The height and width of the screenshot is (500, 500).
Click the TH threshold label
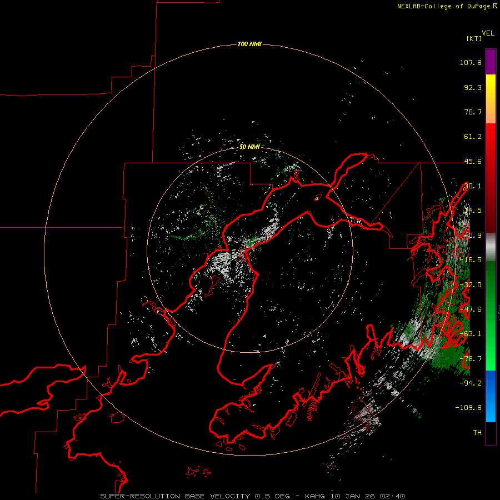click(477, 432)
